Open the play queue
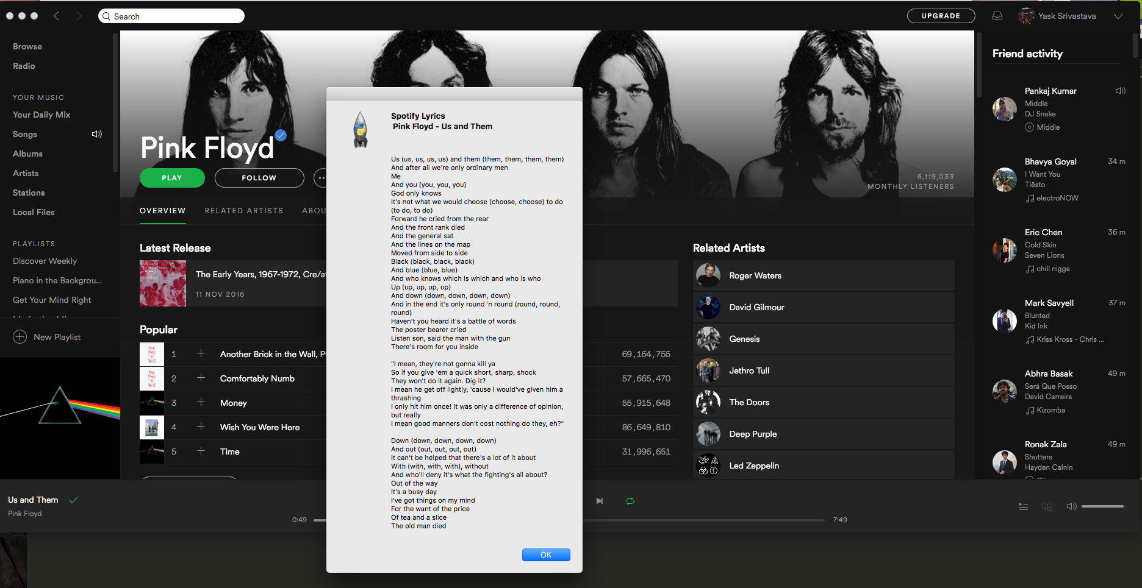This screenshot has height=588, width=1142. (1024, 506)
